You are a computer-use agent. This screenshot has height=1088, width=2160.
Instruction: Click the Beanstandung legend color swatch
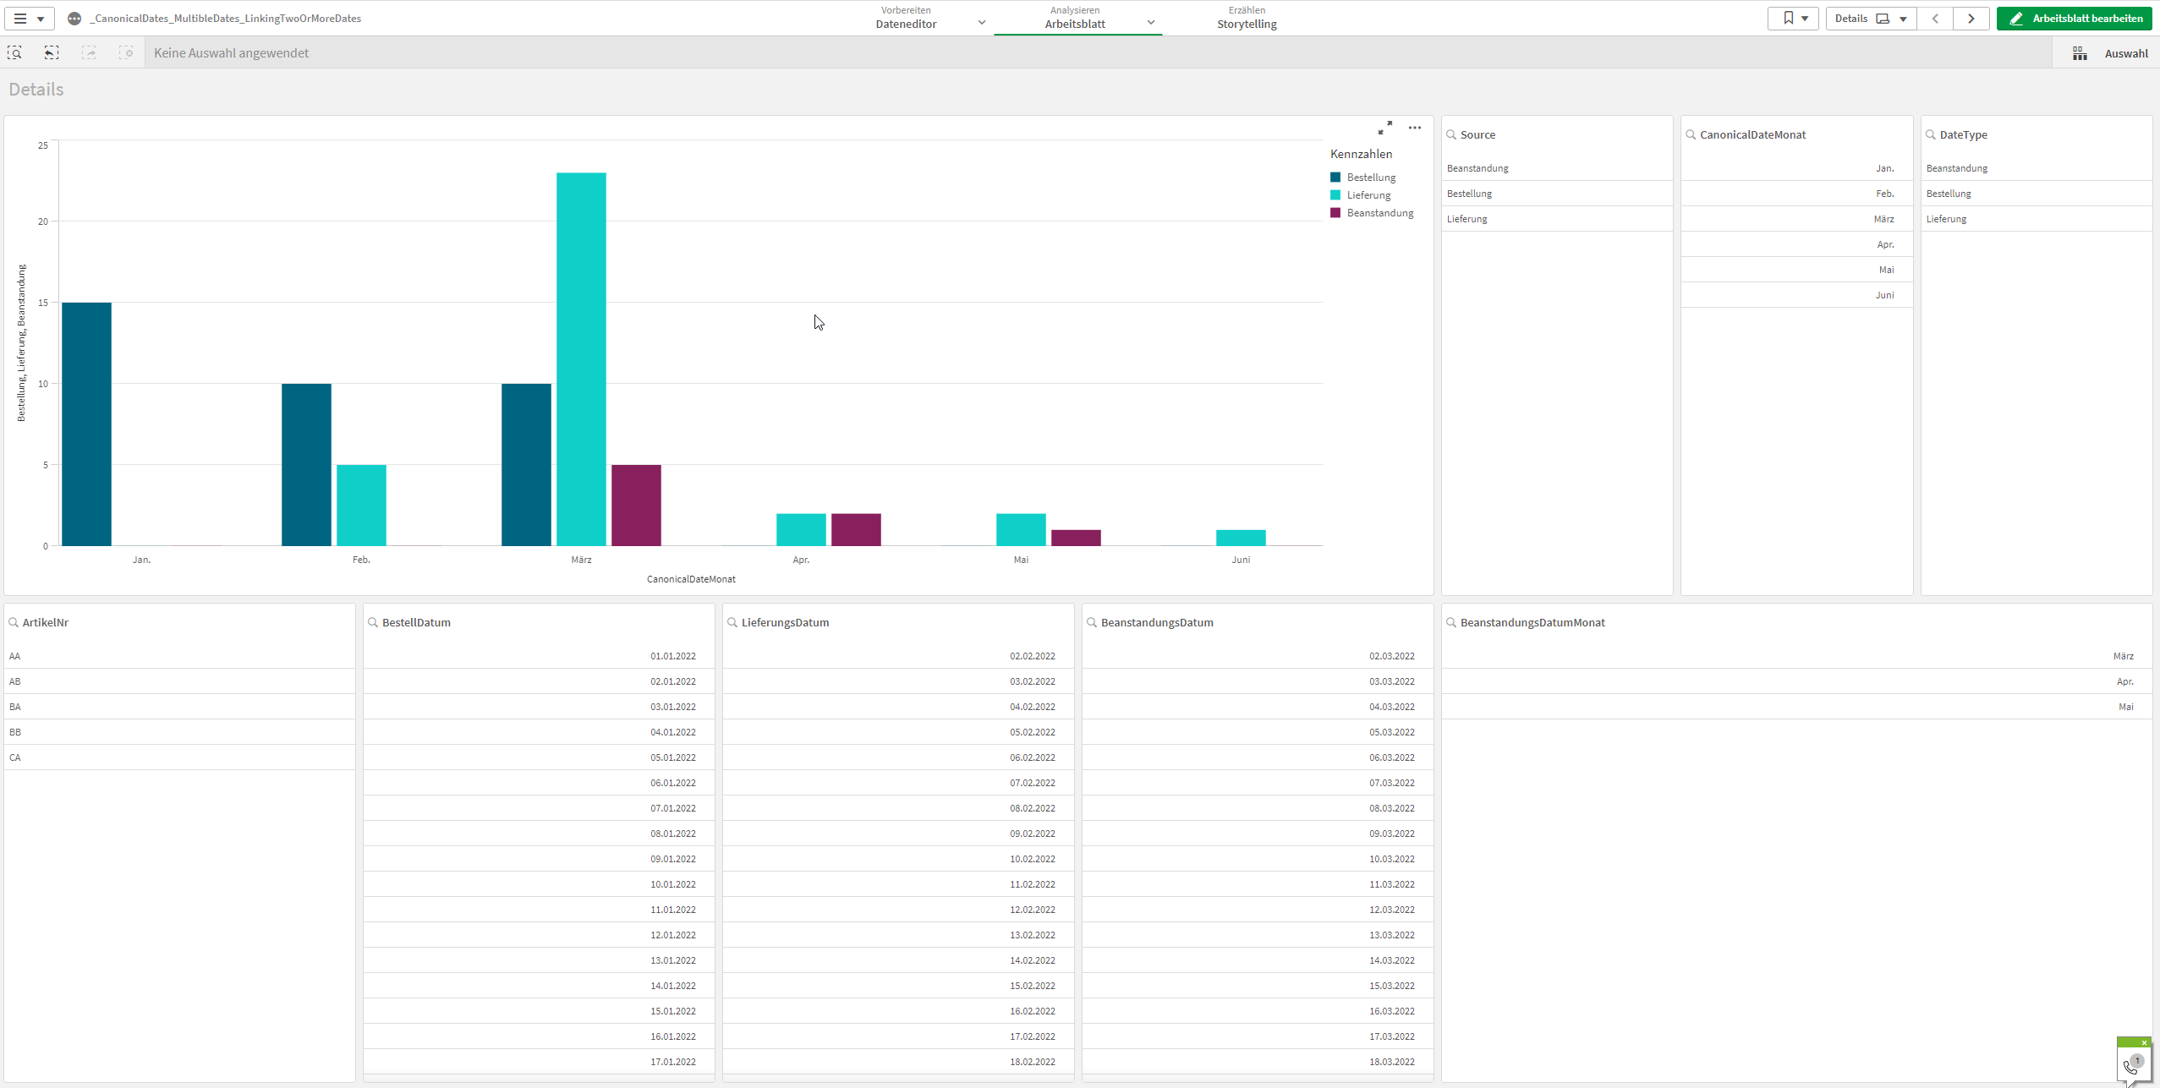1335,213
